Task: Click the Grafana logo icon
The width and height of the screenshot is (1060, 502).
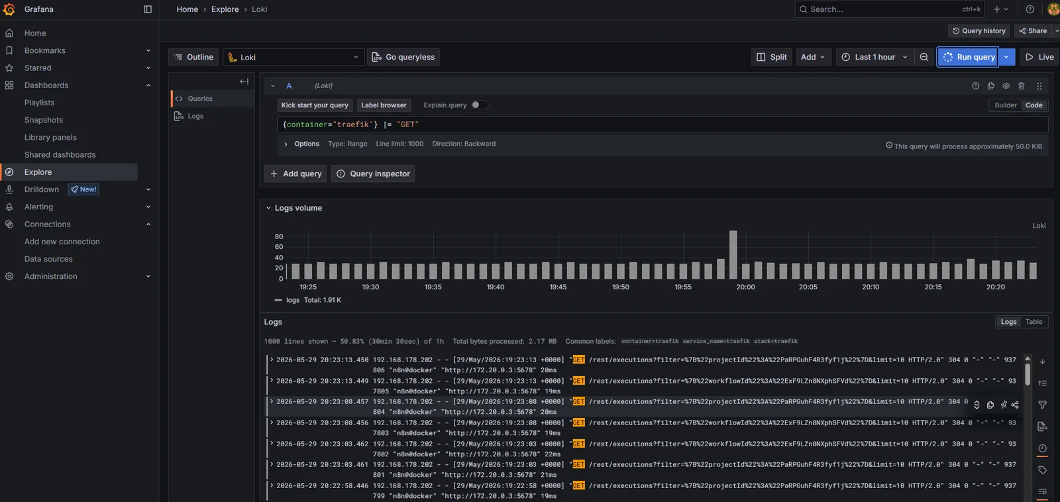Action: coord(9,9)
